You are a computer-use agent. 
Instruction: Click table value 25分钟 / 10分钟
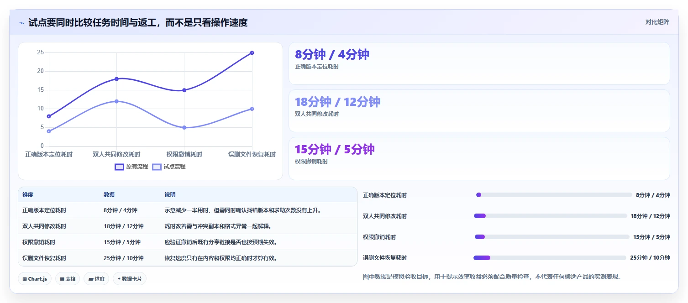click(124, 258)
